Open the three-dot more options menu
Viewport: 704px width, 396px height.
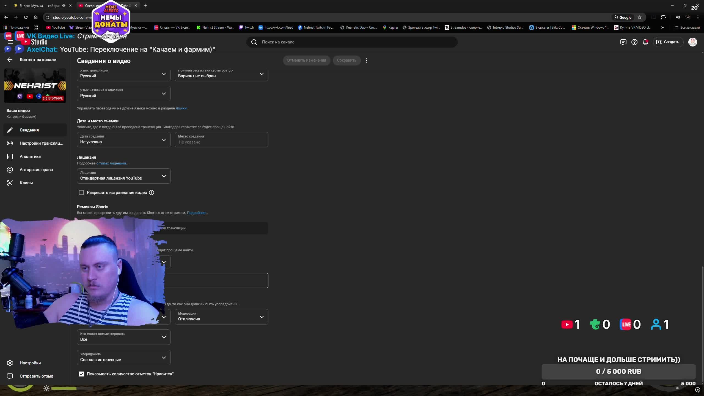pyautogui.click(x=366, y=61)
